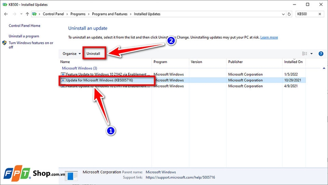The image size is (328, 185).
Task: Open Turn Windows features on or off
Action: 31,45
